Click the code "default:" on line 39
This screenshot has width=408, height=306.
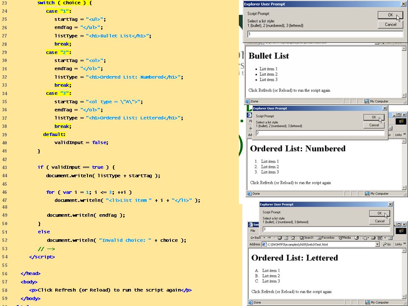click(x=54, y=135)
